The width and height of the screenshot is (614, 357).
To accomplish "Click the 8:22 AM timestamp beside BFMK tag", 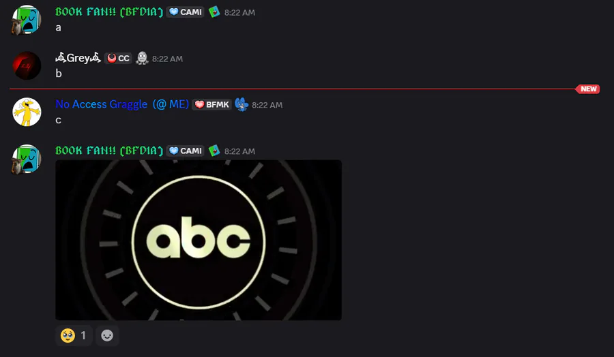I will [x=267, y=105].
